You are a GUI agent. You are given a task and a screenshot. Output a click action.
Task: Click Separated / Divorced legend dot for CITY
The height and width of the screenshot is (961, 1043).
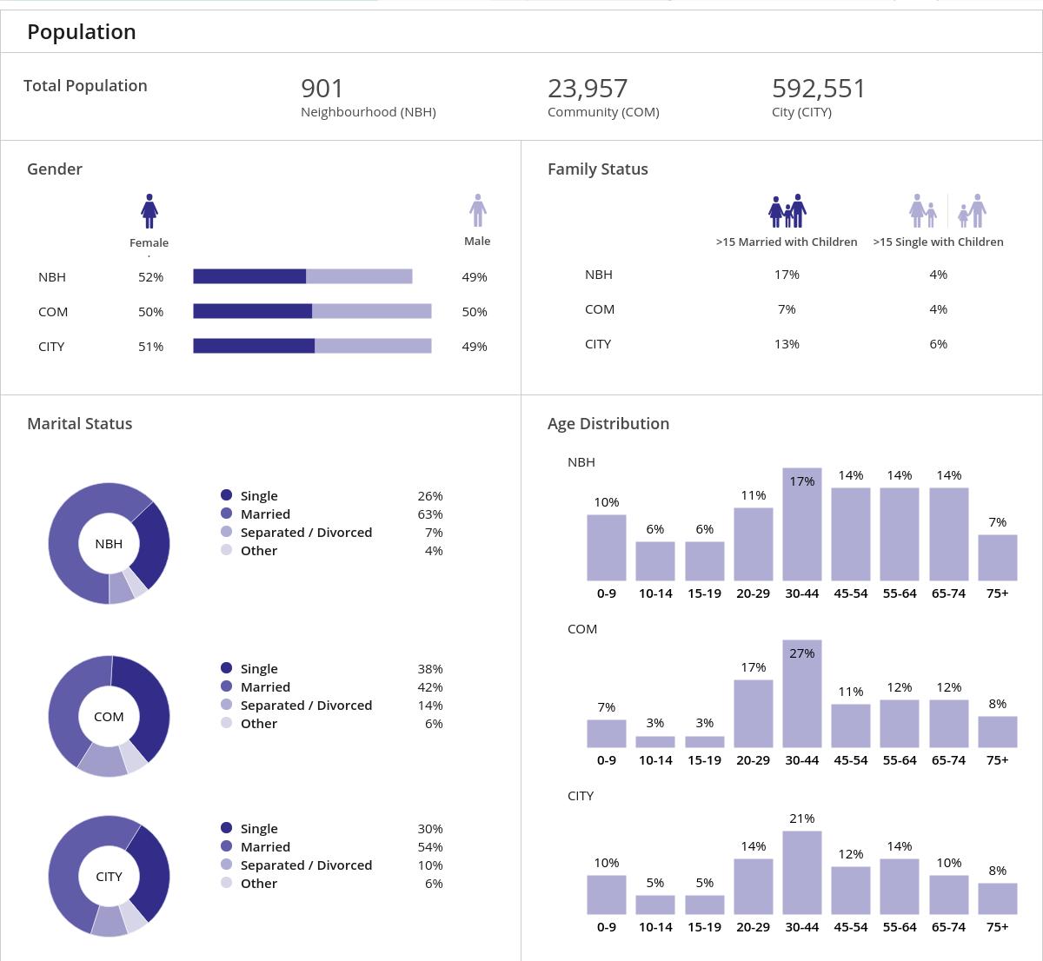226,865
